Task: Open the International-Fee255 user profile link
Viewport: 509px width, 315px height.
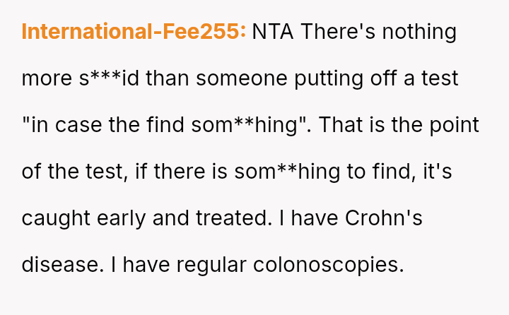Action: point(134,32)
